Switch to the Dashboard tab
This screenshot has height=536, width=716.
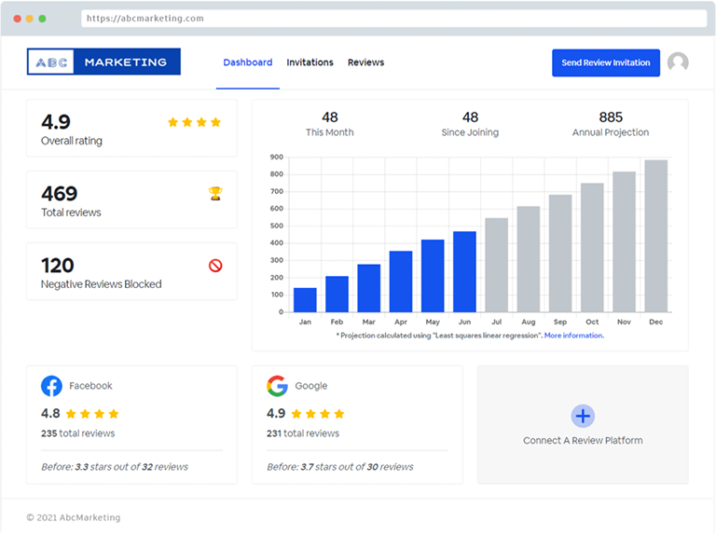point(248,62)
